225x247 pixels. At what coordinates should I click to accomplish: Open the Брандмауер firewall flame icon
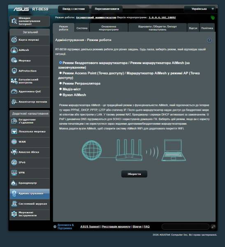click(x=14, y=183)
